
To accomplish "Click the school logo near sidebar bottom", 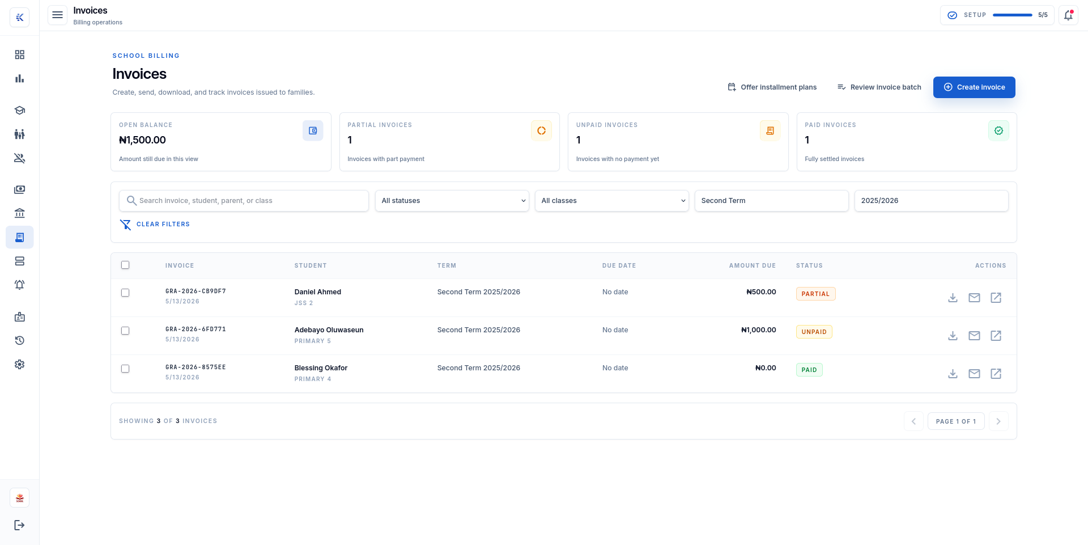I will click(x=19, y=498).
